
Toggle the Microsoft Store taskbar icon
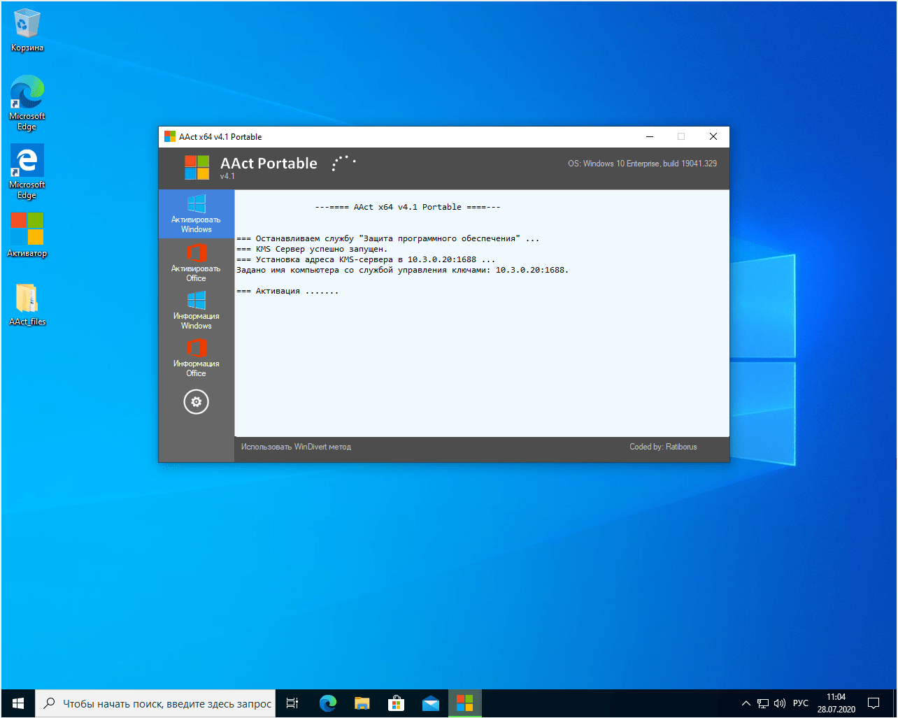click(x=397, y=703)
